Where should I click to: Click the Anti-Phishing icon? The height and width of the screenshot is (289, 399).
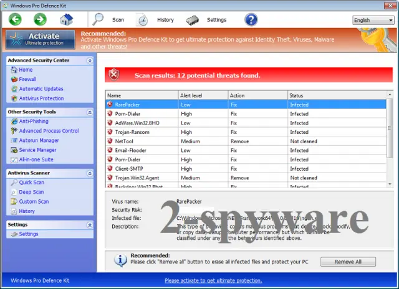point(14,121)
